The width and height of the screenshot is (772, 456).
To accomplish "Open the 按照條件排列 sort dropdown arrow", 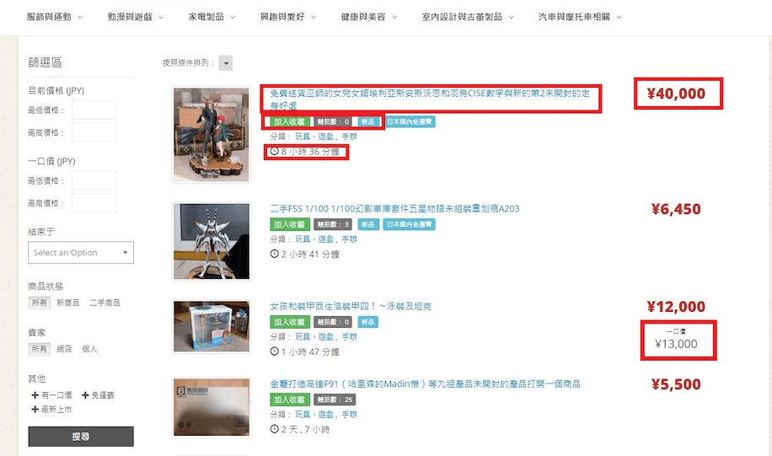I will tap(226, 63).
